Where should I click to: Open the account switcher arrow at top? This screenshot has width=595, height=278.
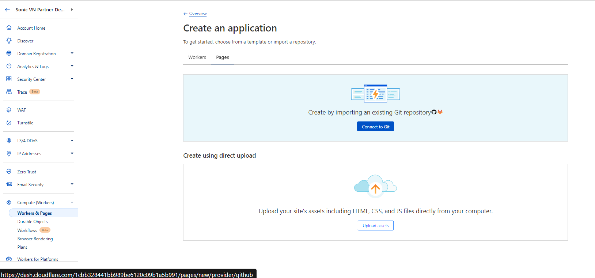72,10
